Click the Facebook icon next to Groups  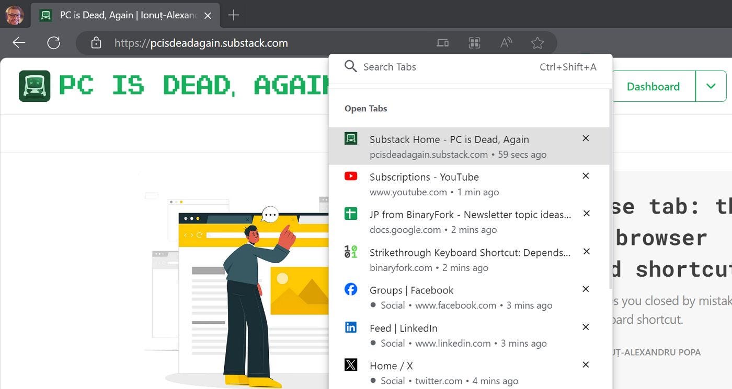(x=350, y=289)
